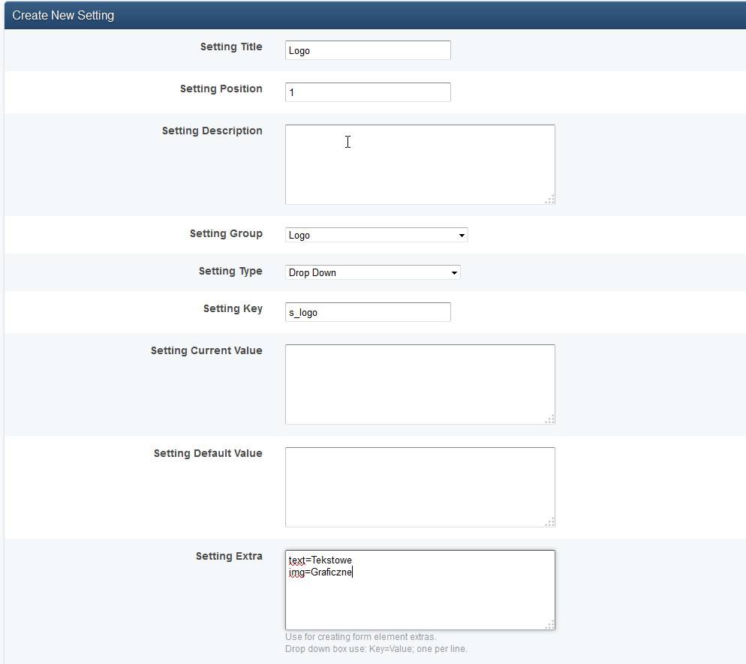Click the resize handle of Setting Extra

pos(550,625)
